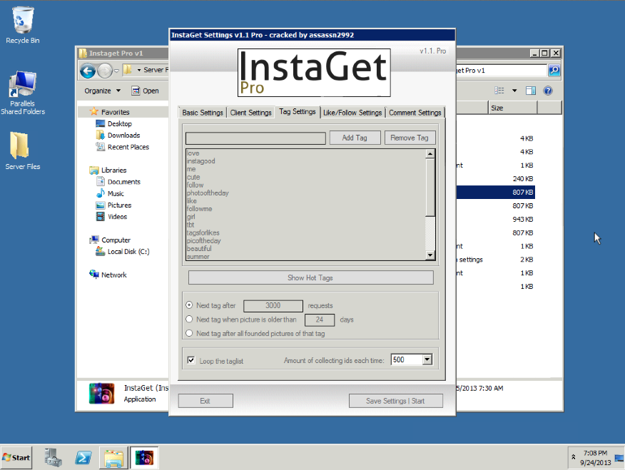Click the Libraries icon in navigation pane
Viewport: 625px width, 470px height.
94,170
